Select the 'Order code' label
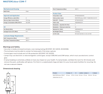The height and width of the screenshot is (94, 103). coord(56,23)
